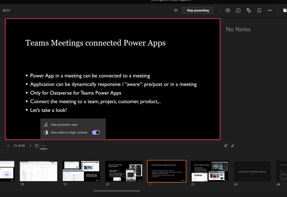Open the More actions menu in the meeting toolbar

[x=270, y=10]
